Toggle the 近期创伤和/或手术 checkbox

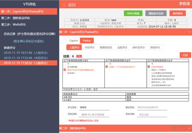[x=106, y=67]
